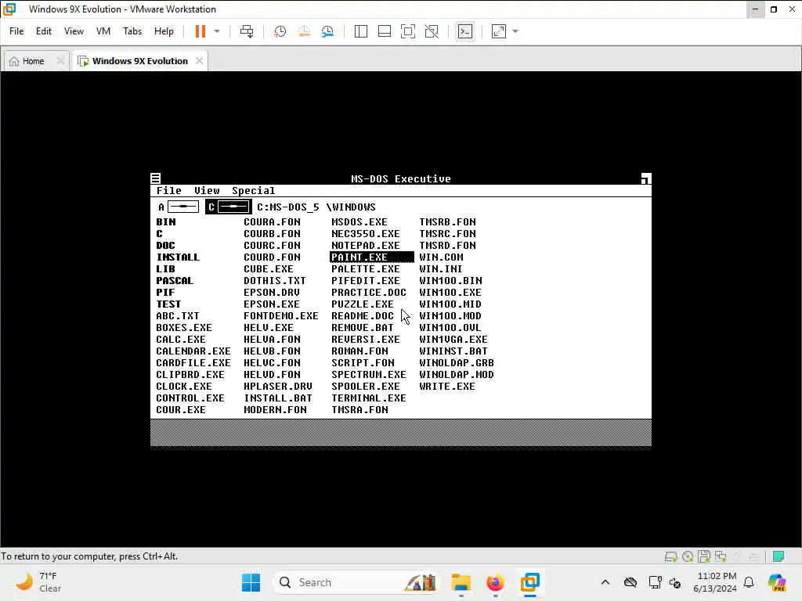Screen dimensions: 802x601
Task: Open the notification bell
Action: click(x=749, y=582)
